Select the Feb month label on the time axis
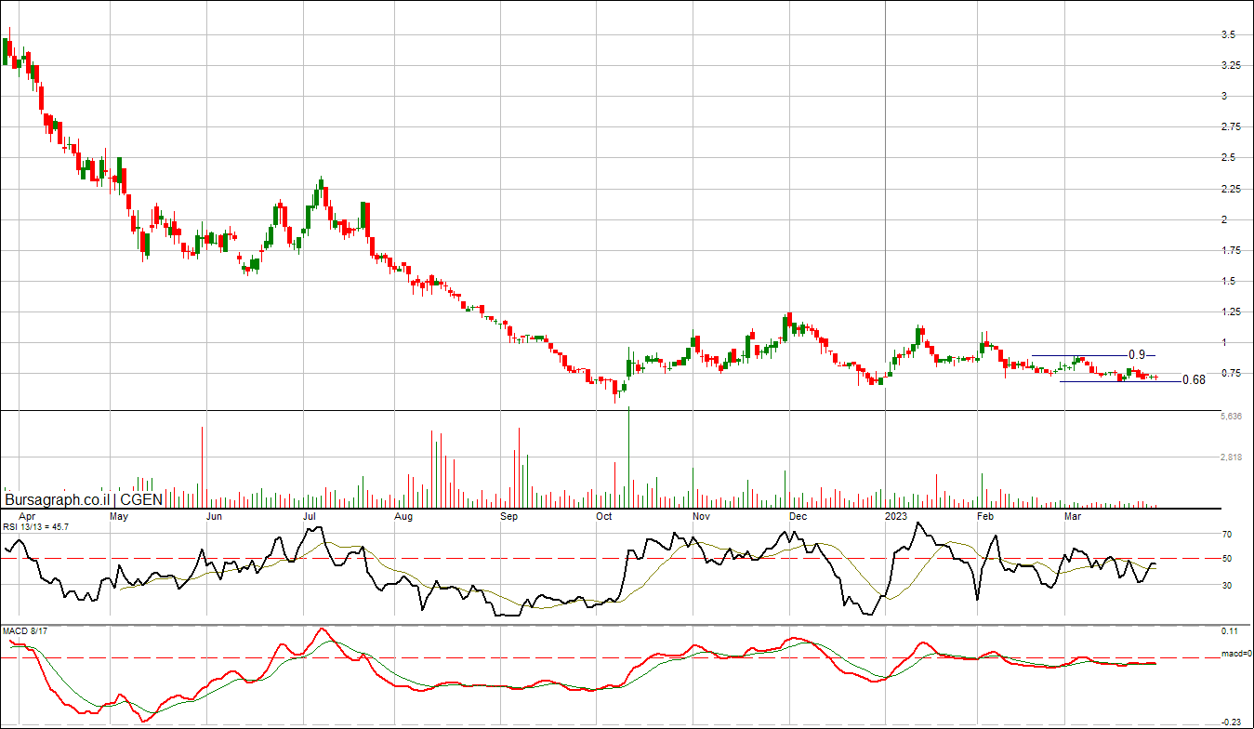Viewport: 1254px width, 729px height. point(985,514)
